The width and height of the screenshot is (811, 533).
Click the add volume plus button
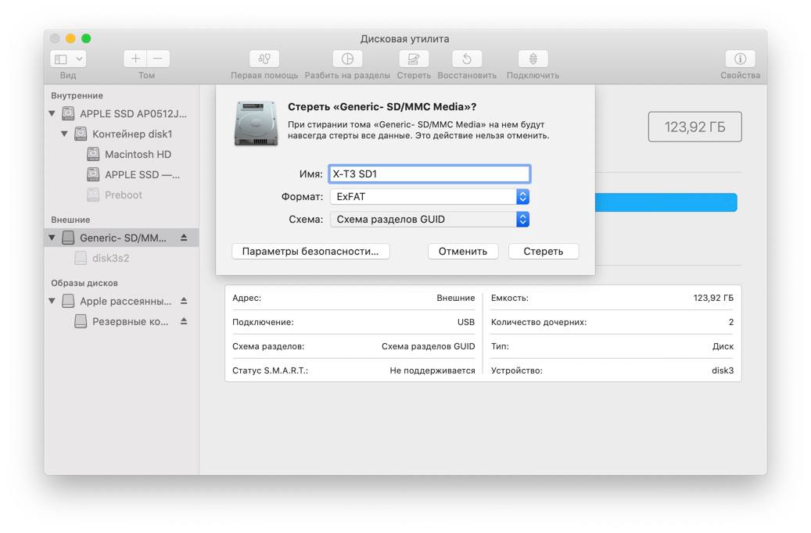[135, 59]
